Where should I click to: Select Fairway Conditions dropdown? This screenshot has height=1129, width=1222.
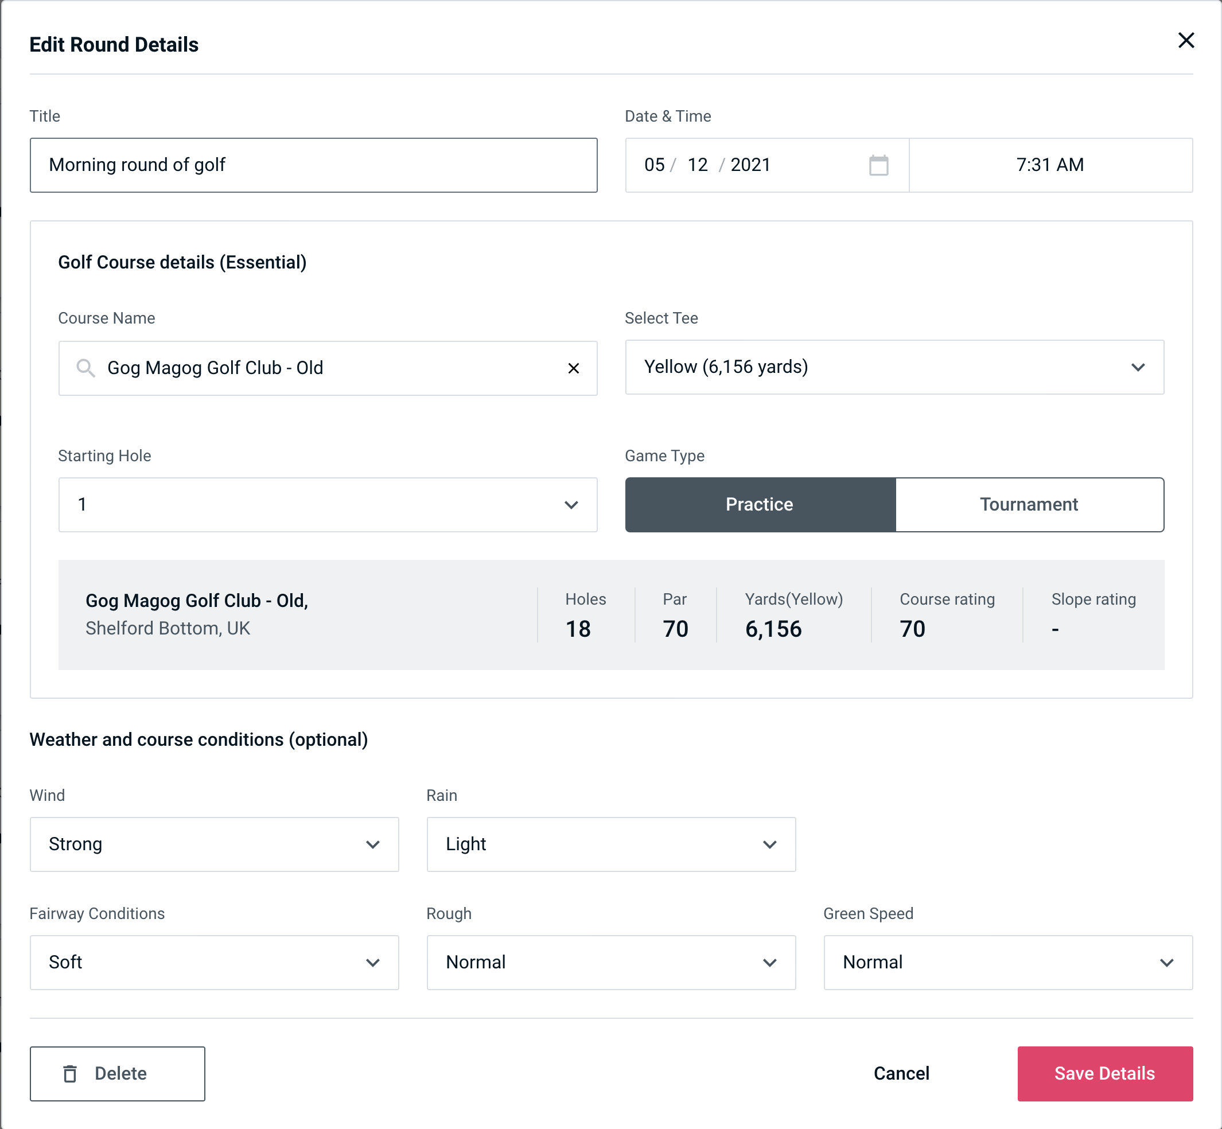point(213,962)
